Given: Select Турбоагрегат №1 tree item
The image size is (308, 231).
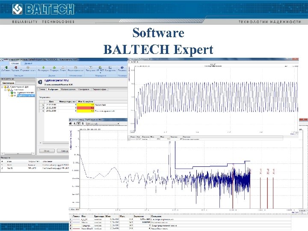Looking at the screenshot, I should (x=26, y=92).
